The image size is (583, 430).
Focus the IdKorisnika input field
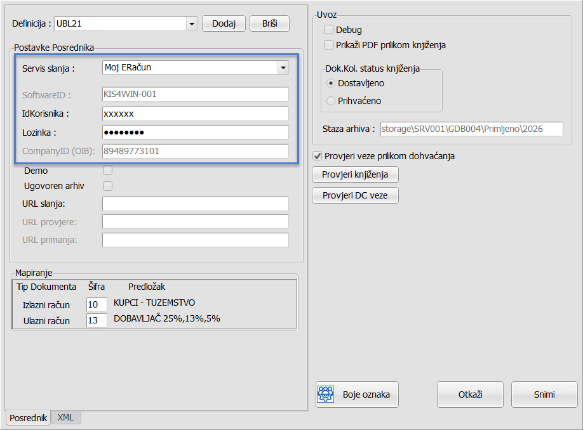(195, 114)
